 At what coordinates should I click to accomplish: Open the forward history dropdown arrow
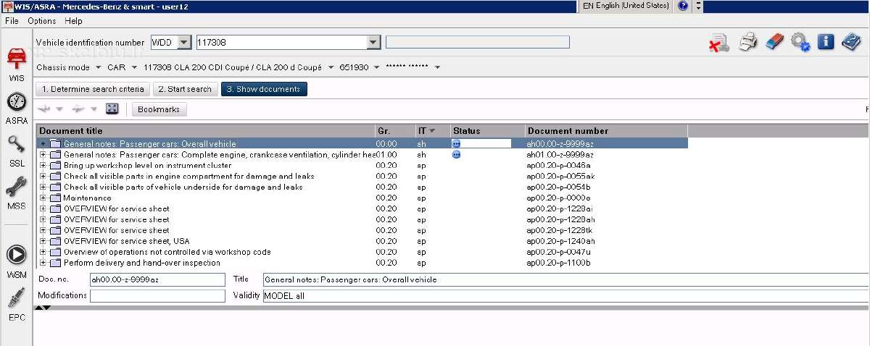(94, 109)
